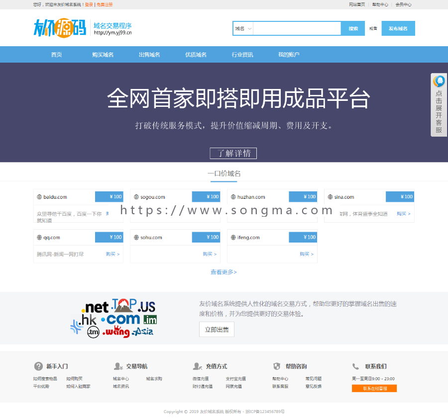The image size is (448, 420).
Task: Click the 免费注册 register link
Action: click(x=105, y=4)
